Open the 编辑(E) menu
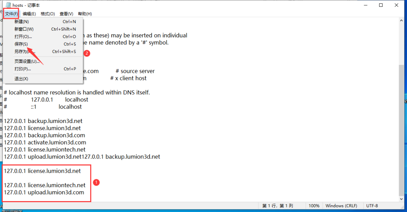 (29, 14)
